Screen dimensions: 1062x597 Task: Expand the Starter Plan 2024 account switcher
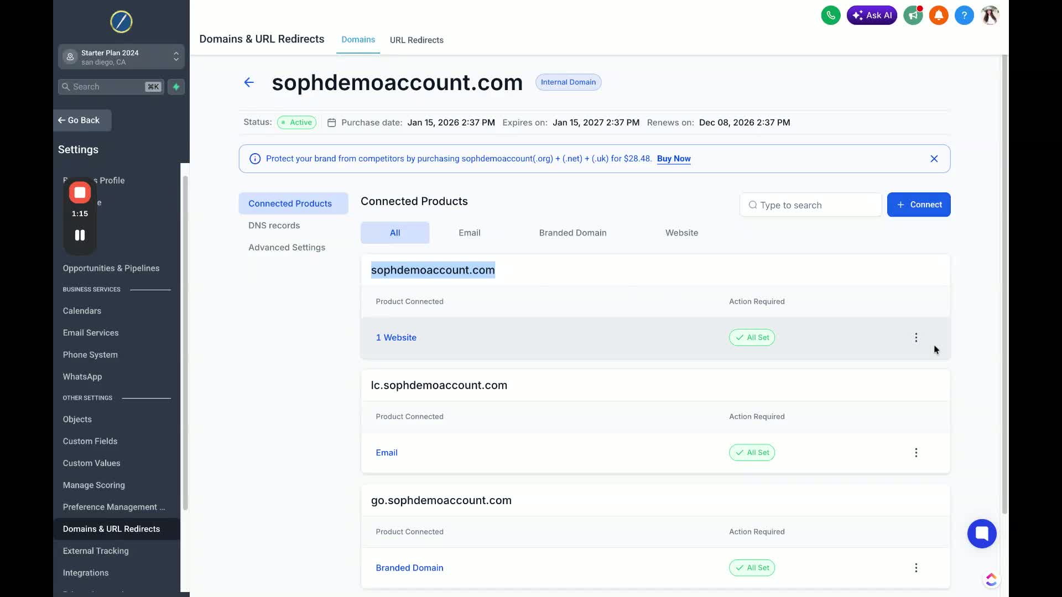pyautogui.click(x=121, y=57)
